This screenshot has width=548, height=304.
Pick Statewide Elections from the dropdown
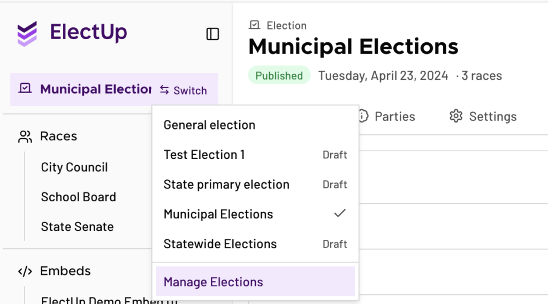click(220, 244)
